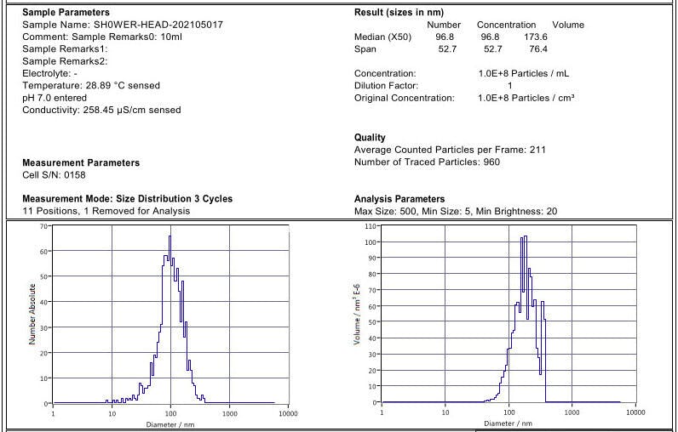Click the Number Absolute y-axis label
Screen dimensions: 678x432
[32, 314]
